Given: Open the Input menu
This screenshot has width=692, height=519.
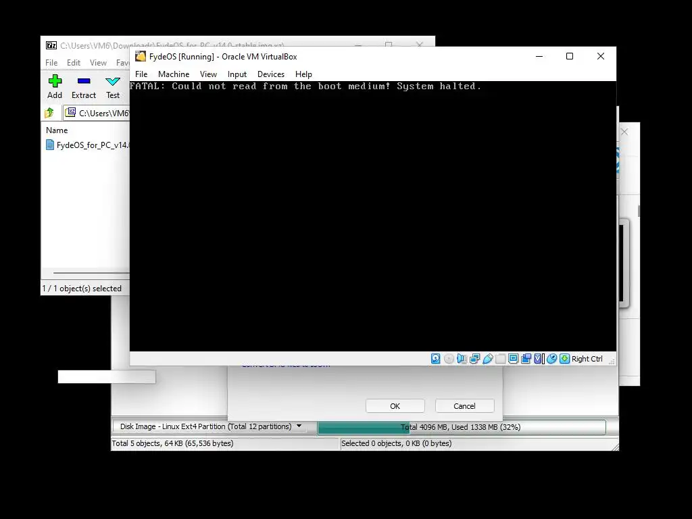Looking at the screenshot, I should click(237, 74).
